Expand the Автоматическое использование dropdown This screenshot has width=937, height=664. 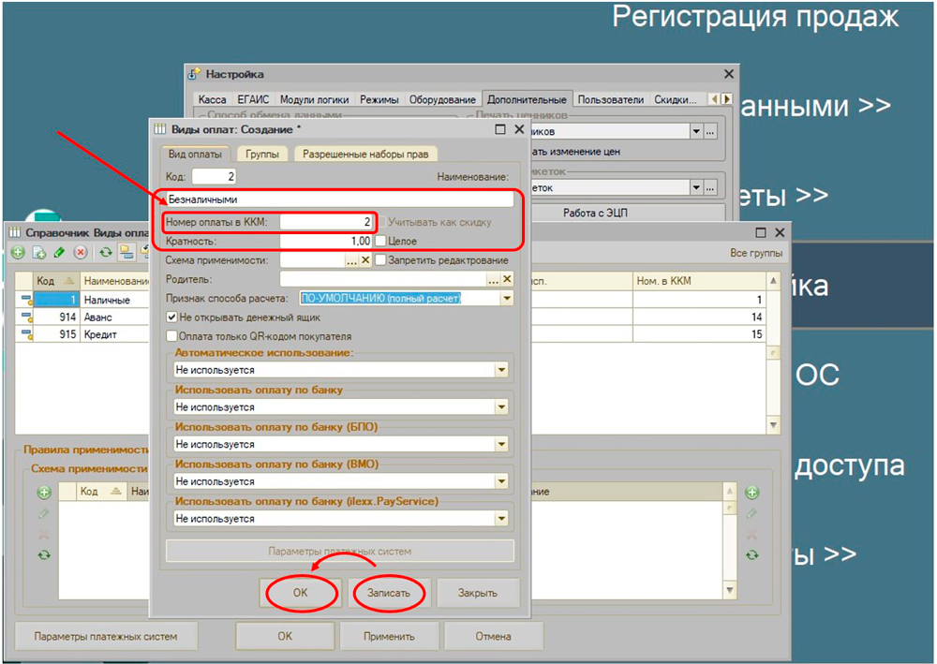tap(503, 371)
